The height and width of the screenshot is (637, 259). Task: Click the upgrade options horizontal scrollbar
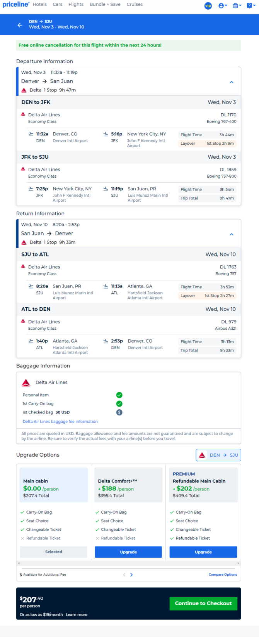coord(128,563)
